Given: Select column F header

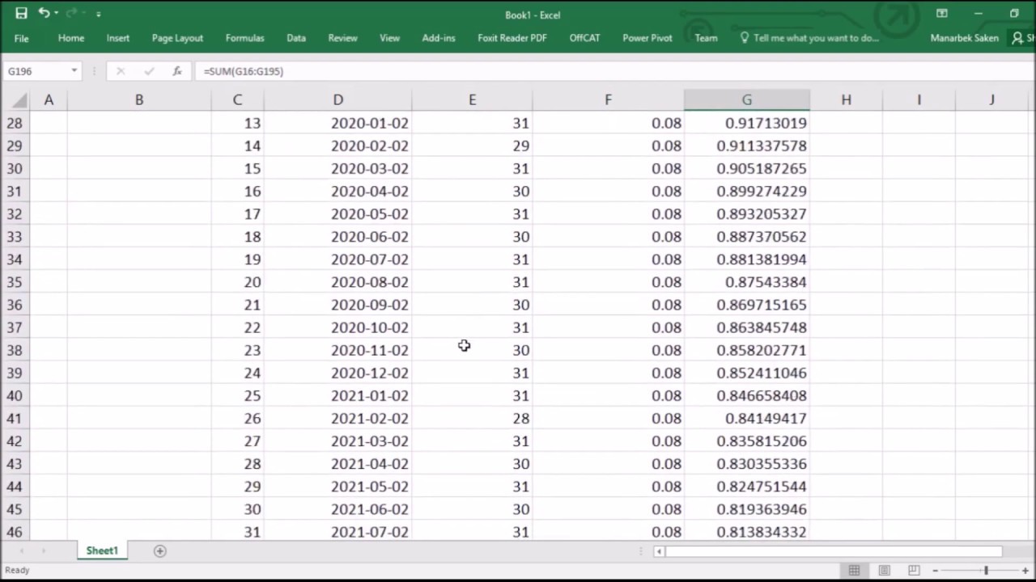Looking at the screenshot, I should [x=608, y=100].
